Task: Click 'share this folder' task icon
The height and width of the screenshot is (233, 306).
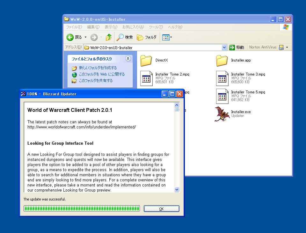Action: coord(74,81)
